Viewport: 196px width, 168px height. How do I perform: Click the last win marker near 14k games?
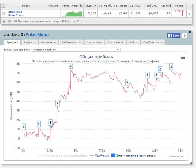point(171,67)
